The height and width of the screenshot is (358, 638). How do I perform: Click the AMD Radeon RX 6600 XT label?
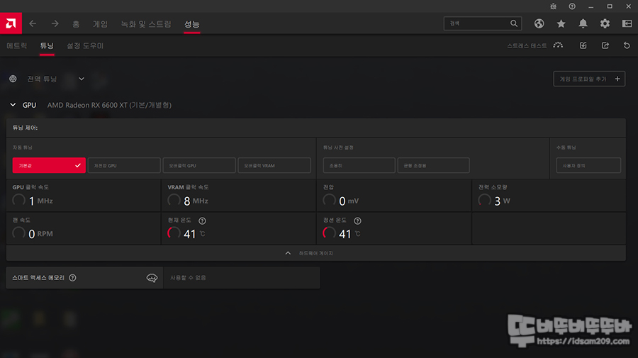click(109, 105)
